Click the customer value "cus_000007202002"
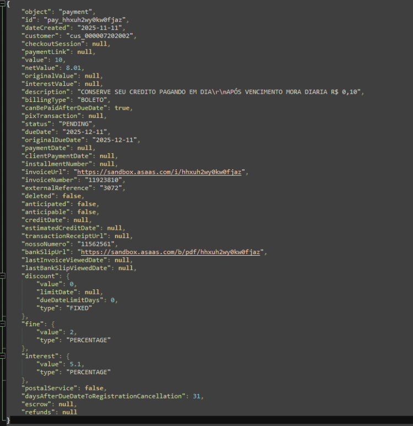The width and height of the screenshot is (413, 426). (x=100, y=36)
